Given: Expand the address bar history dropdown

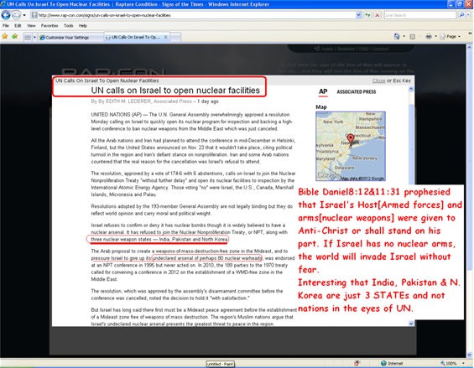Looking at the screenshot, I should click(x=358, y=15).
